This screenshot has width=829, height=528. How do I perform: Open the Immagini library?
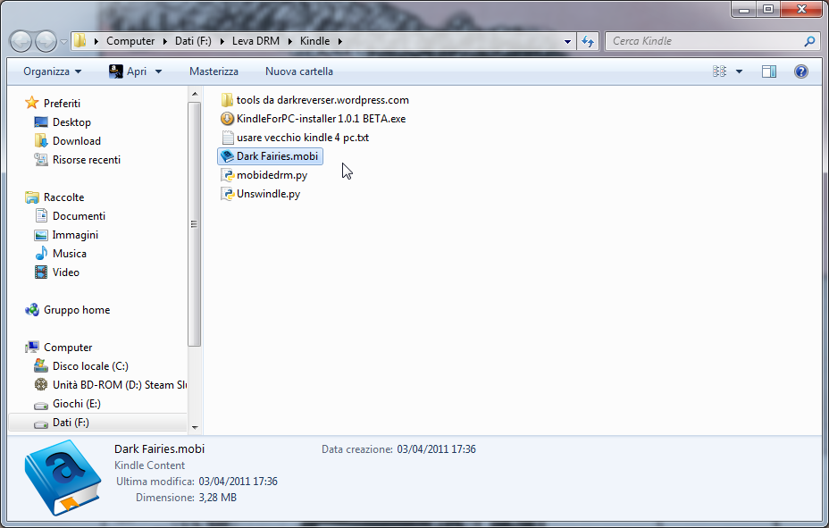75,235
